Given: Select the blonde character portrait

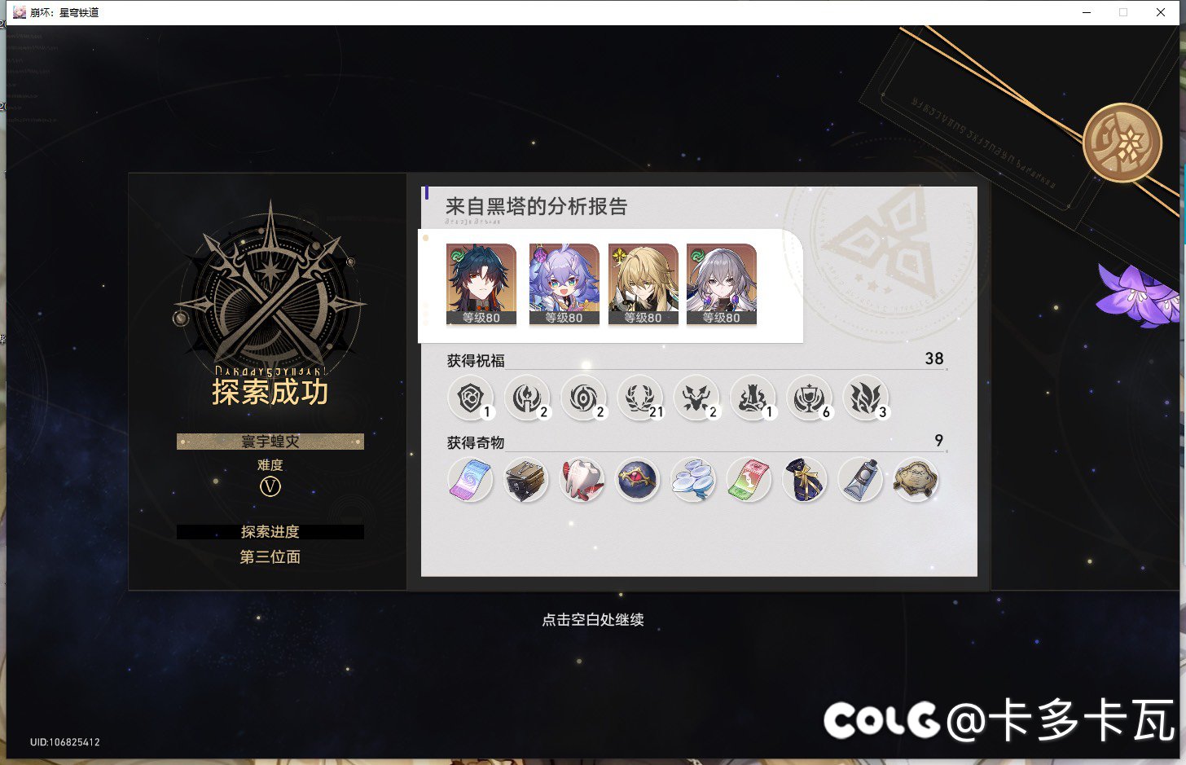Looking at the screenshot, I should click(643, 284).
